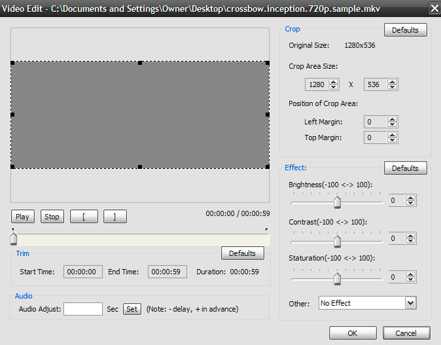441x345 pixels.
Task: Click the right-middle crop handle
Action: coord(268,115)
